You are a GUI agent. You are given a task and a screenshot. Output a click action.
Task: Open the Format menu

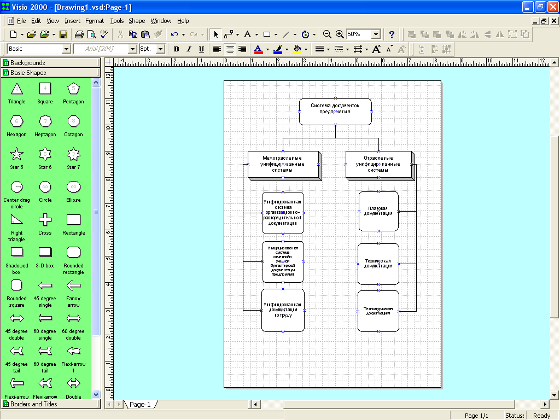click(x=95, y=21)
